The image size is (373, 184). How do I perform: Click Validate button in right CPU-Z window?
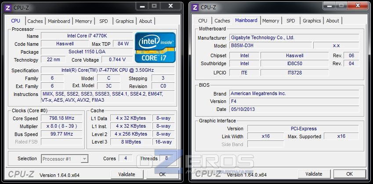314,174
